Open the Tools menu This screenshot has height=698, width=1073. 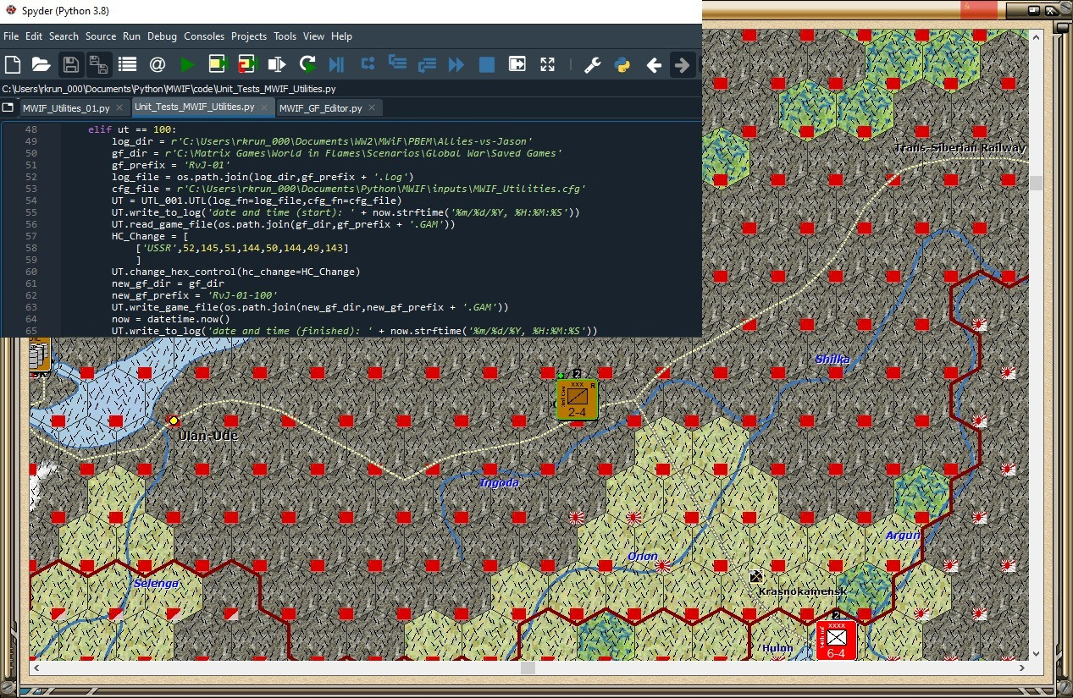285,36
